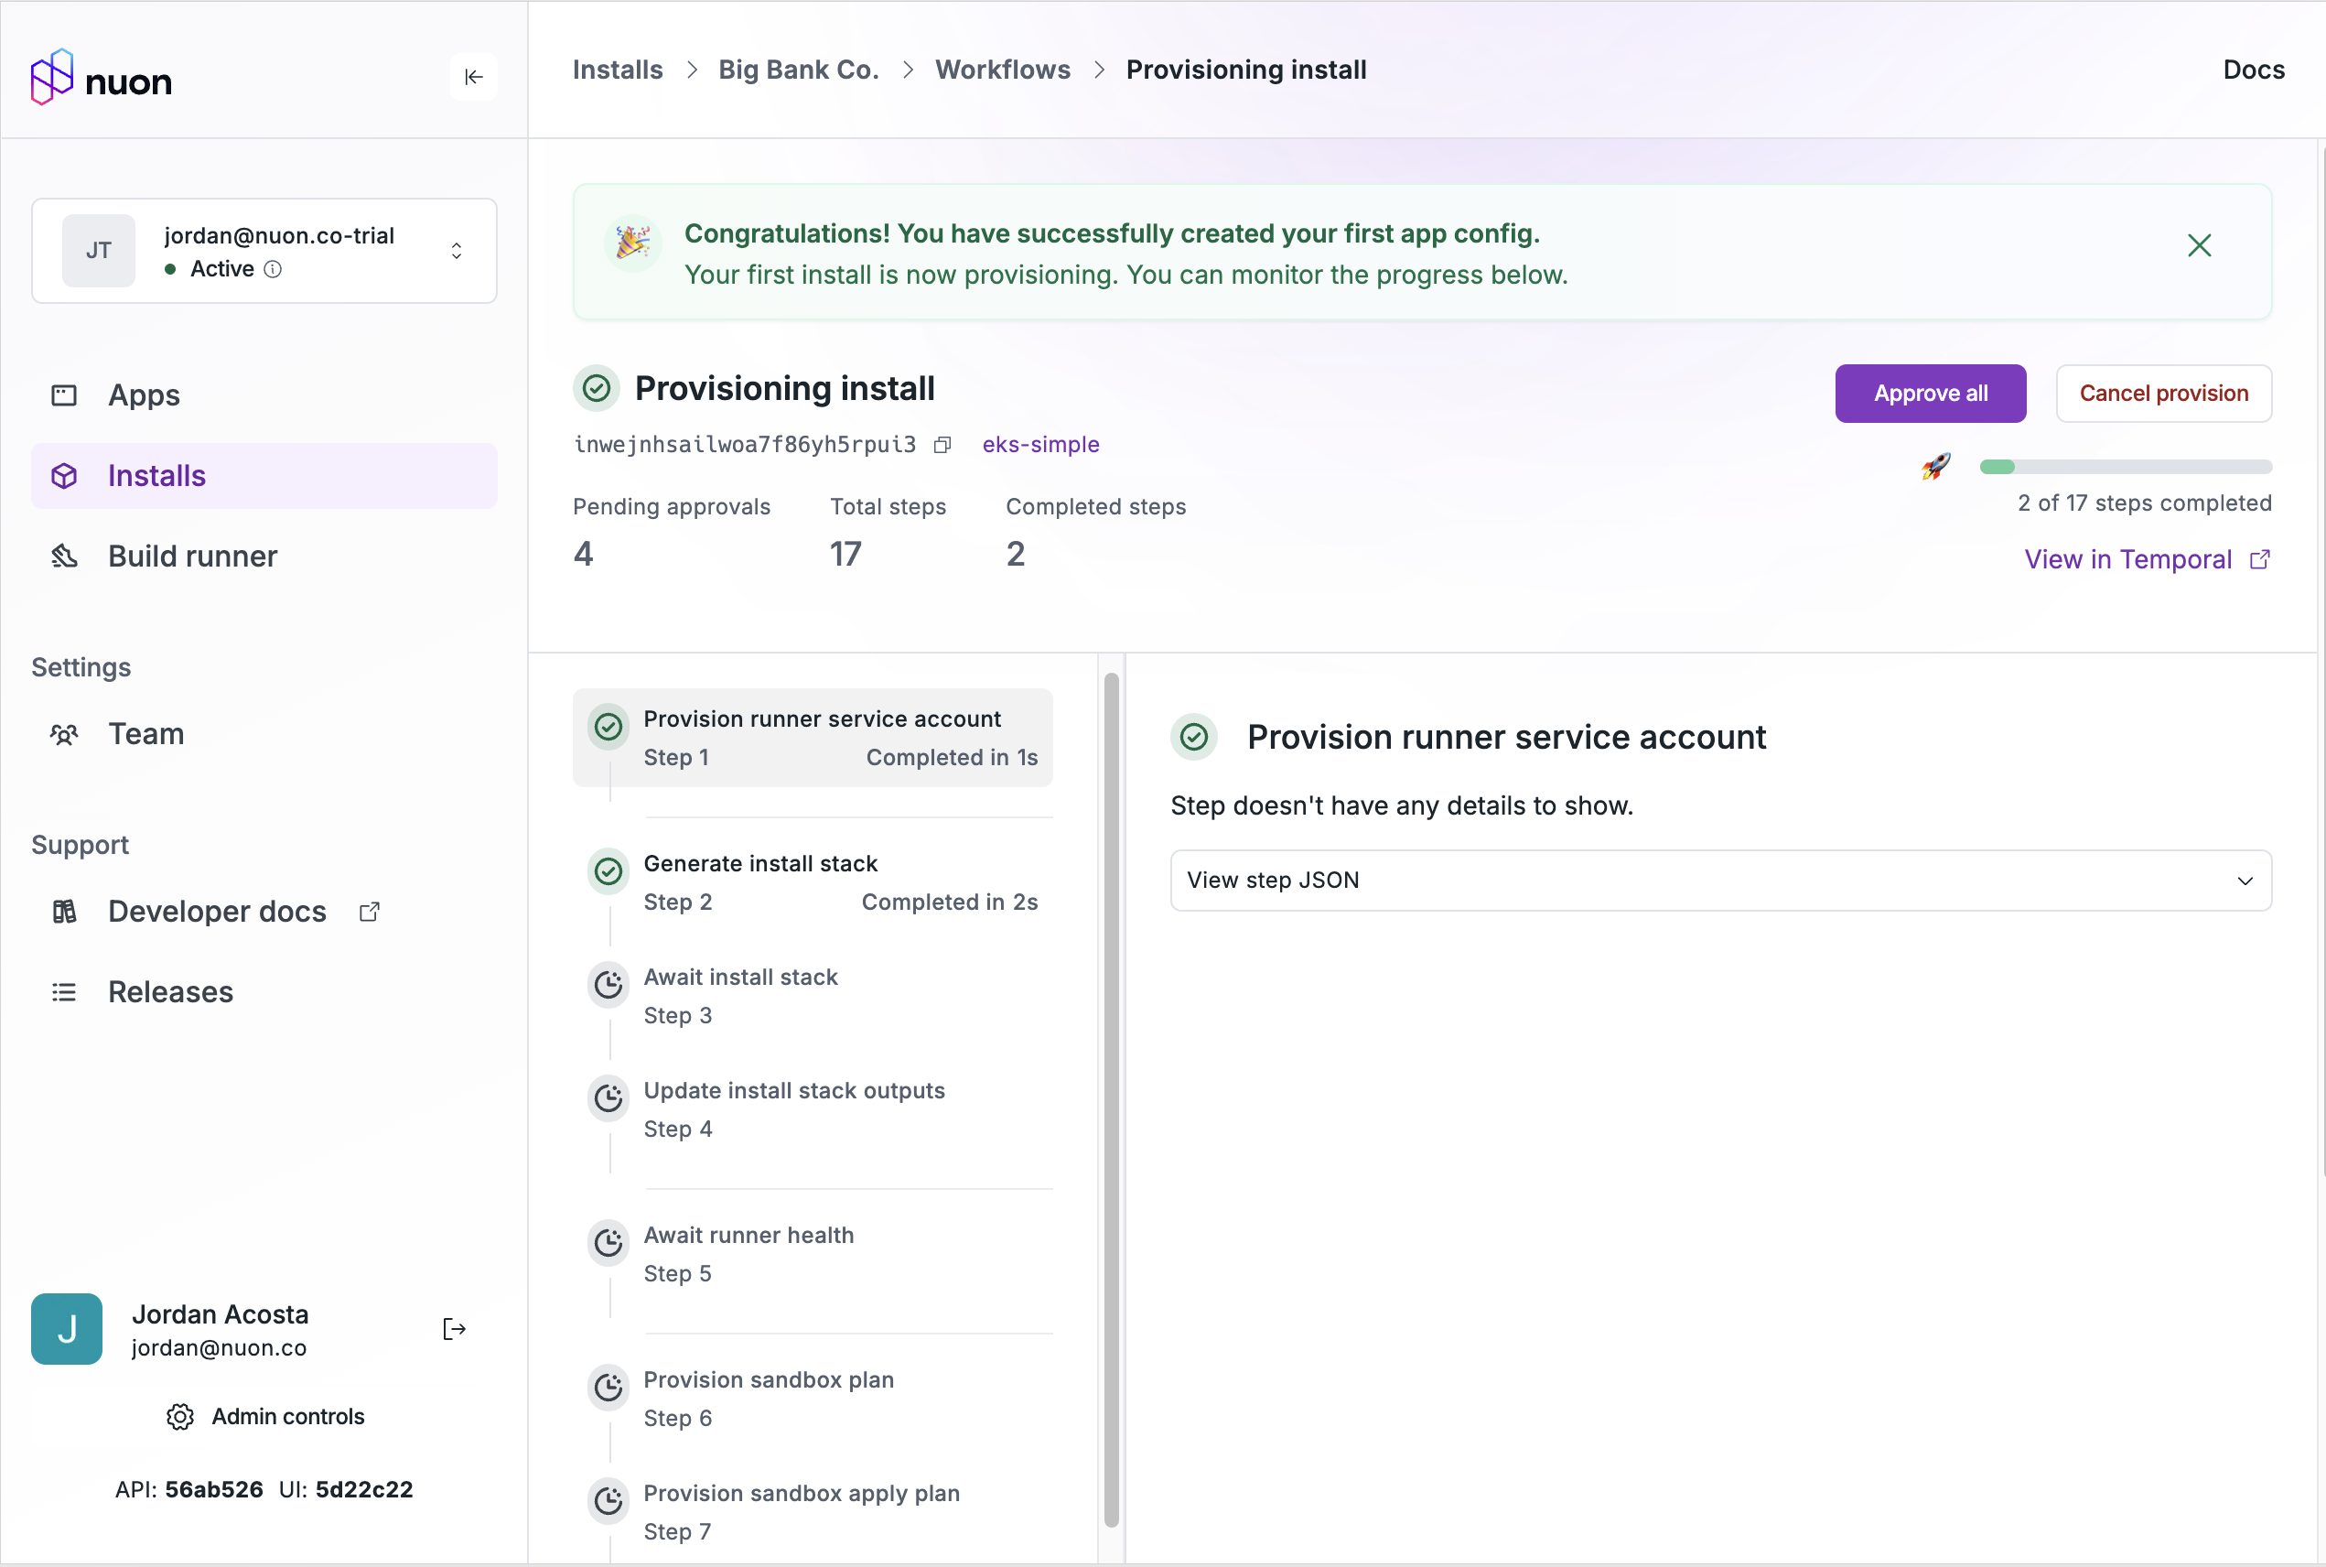2326x1567 pixels.
Task: Collapse the sidebar with the arrow icon
Action: pyautogui.click(x=474, y=77)
